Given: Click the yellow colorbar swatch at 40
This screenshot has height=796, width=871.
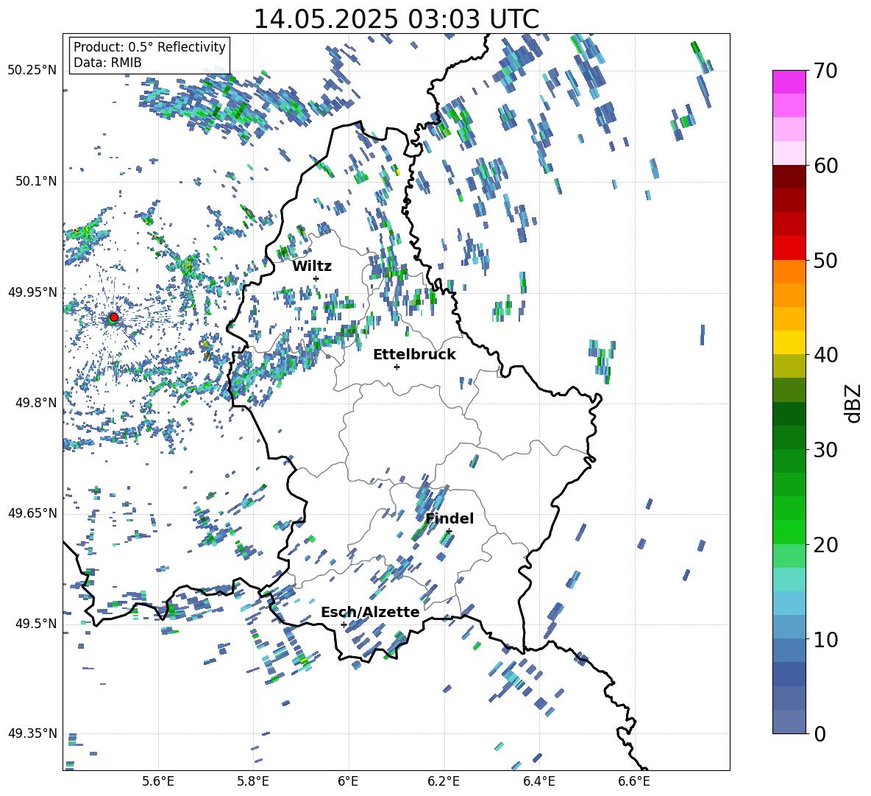Looking at the screenshot, I should point(789,342).
